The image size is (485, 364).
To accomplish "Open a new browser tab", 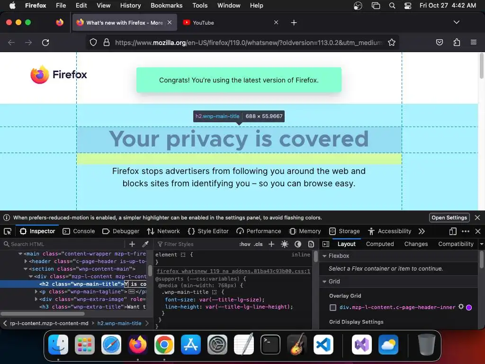I will pyautogui.click(x=294, y=23).
